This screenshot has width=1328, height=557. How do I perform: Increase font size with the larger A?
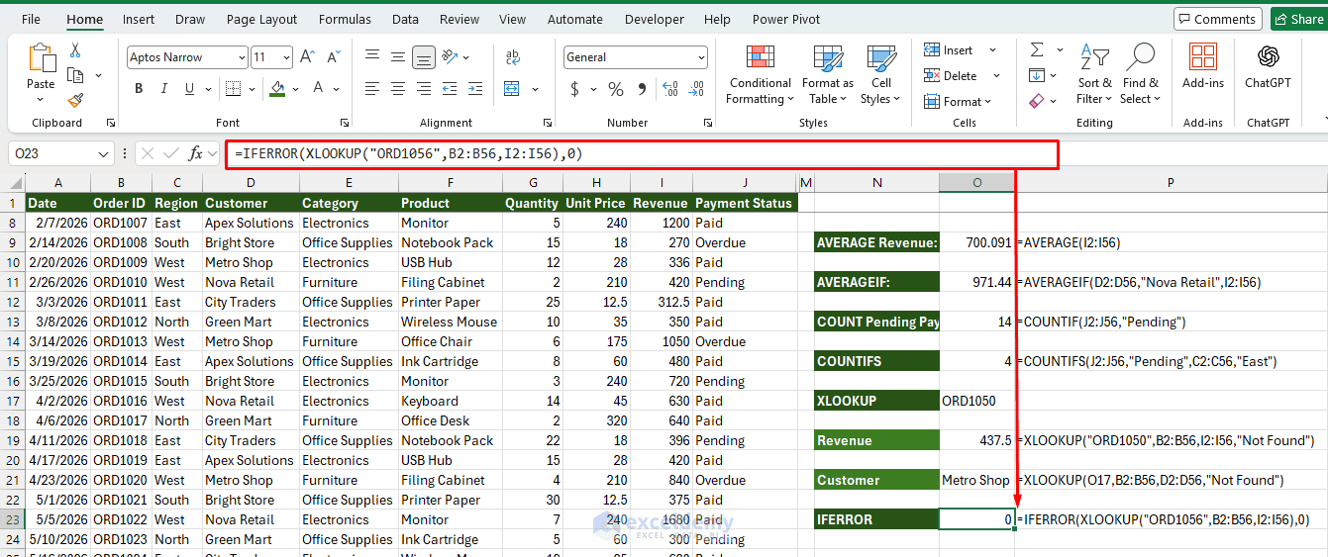click(307, 57)
